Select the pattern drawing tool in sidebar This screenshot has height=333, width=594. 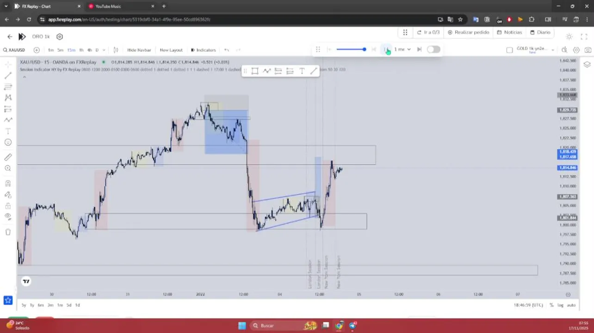click(x=8, y=98)
